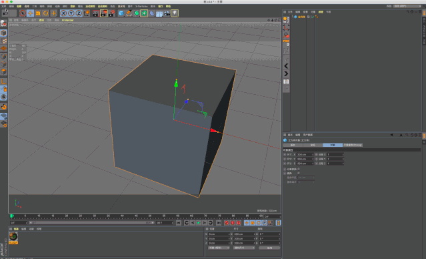Toggle X axis lock
This screenshot has width=426, height=259.
pos(63,13)
